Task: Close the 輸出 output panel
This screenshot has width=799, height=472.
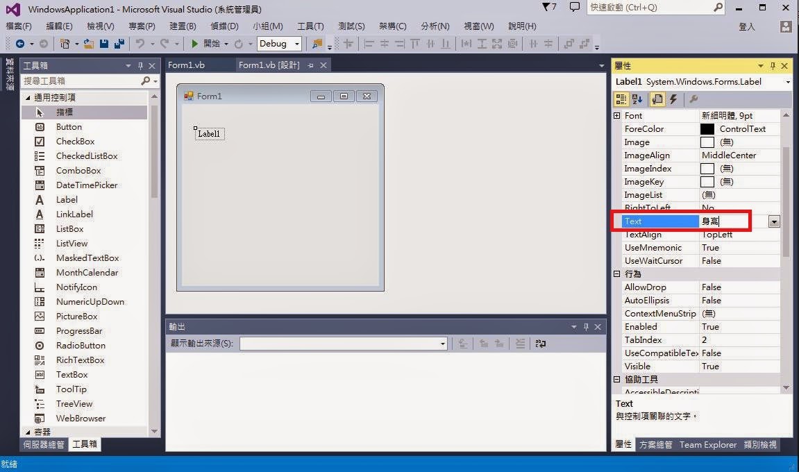Action: pyautogui.click(x=598, y=327)
